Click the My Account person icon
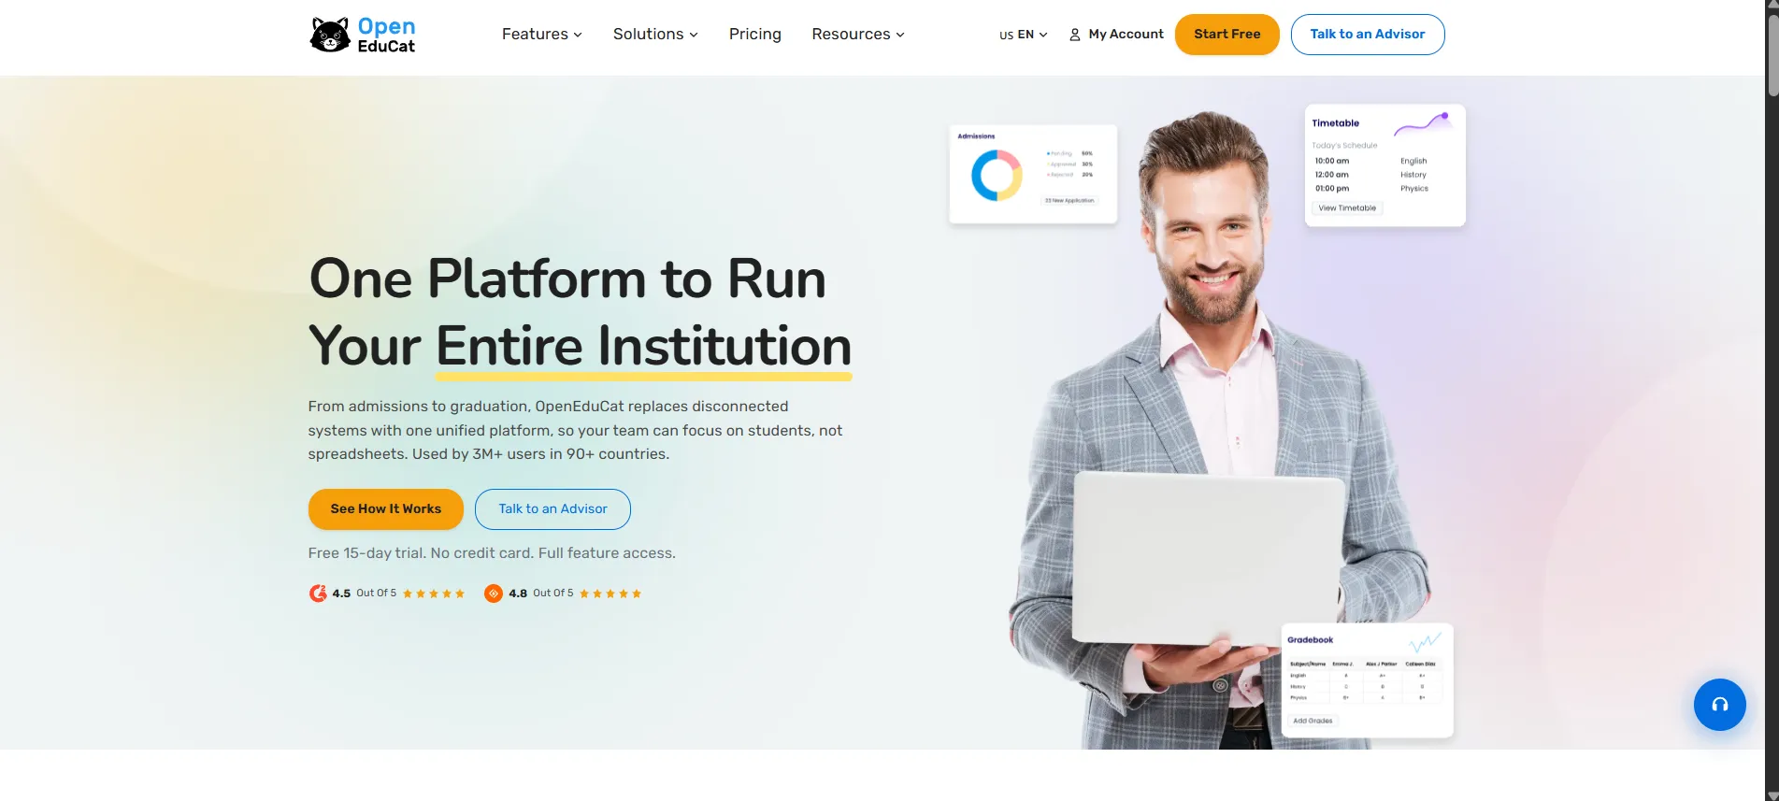Image resolution: width=1779 pixels, height=801 pixels. tap(1075, 35)
